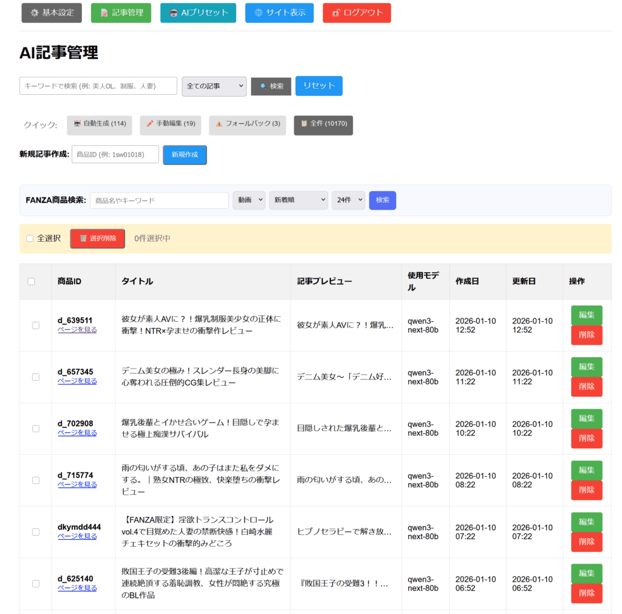The height and width of the screenshot is (614, 622).
Task: Check the table header select-all checkbox
Action: pos(32,281)
